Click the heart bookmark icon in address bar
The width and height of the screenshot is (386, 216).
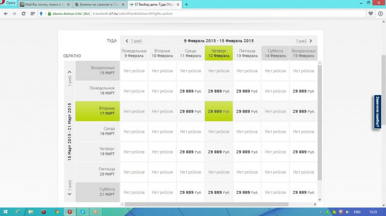(x=371, y=13)
